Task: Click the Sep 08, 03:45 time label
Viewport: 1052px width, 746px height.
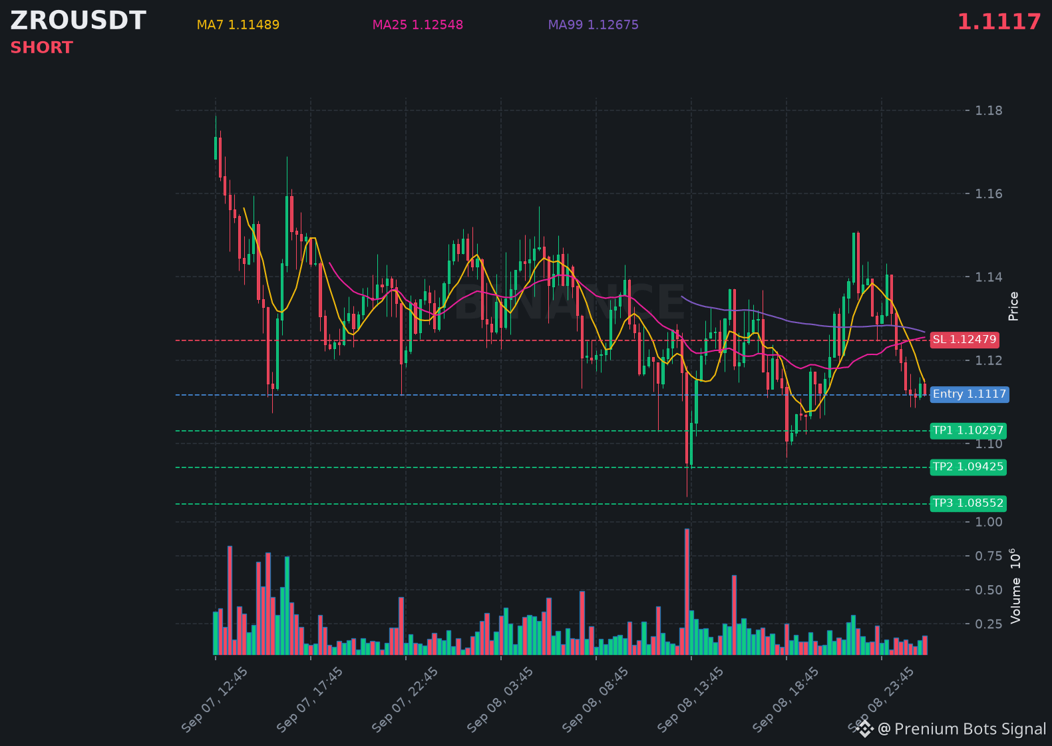Action: click(500, 700)
